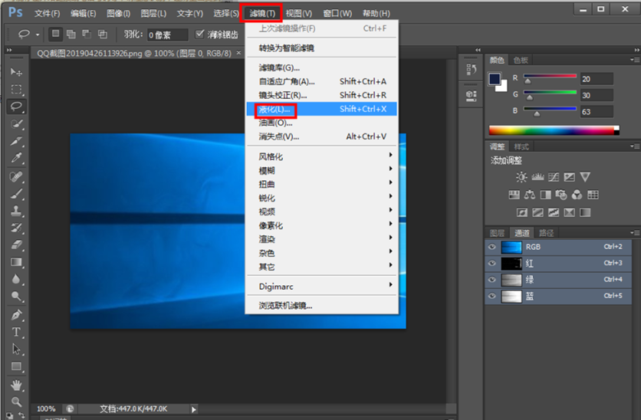
Task: Toggle the 消除锯齿 anti-alias checkbox
Action: (x=200, y=34)
